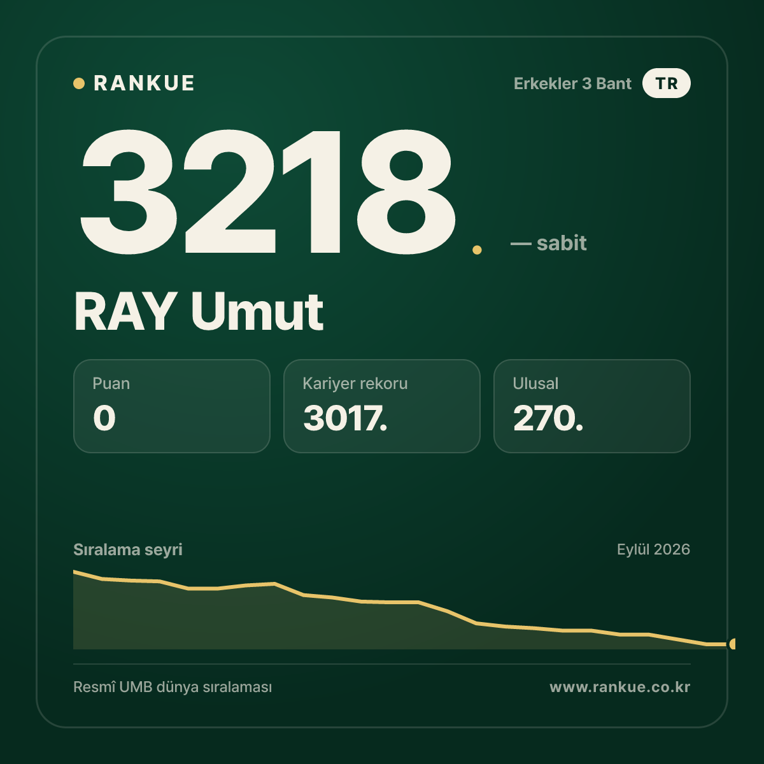This screenshot has height=764, width=764.
Task: Click the RANKUE logo text
Action: (144, 83)
